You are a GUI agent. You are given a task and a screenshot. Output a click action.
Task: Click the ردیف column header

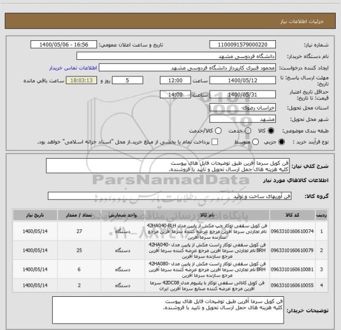point(321,215)
